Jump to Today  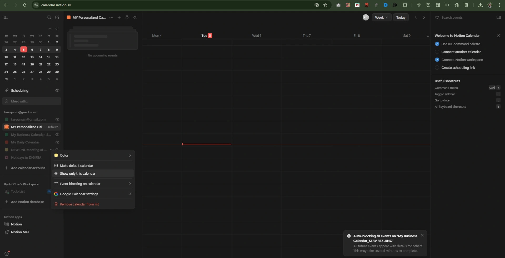click(x=401, y=17)
